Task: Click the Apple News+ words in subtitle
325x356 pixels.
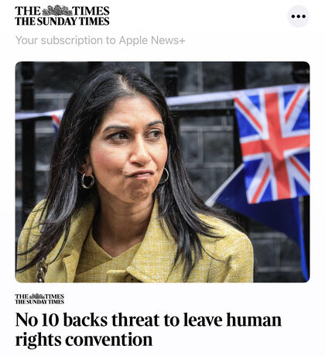Action: [152, 40]
